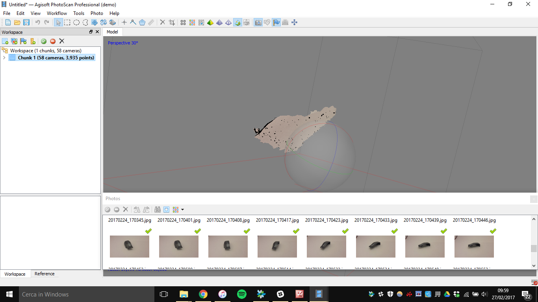Open Photos view mode dropdown arrow
Viewport: 538px width, 302px height.
click(183, 210)
